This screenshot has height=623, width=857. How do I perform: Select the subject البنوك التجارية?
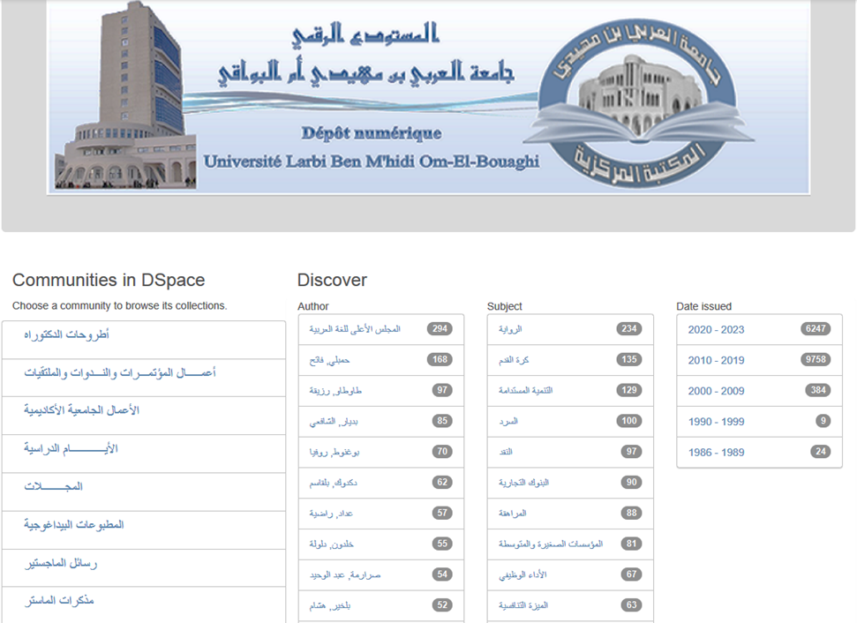click(x=523, y=483)
